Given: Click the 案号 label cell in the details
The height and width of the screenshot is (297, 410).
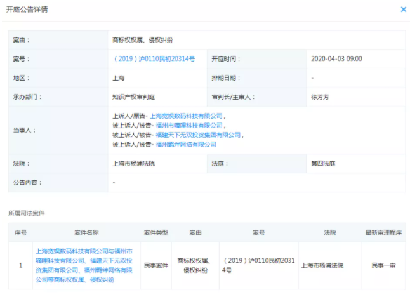Looking at the screenshot, I should [58, 59].
